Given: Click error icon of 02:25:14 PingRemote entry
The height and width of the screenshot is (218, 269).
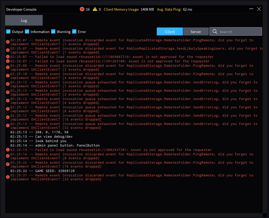Looking at the screenshot, I should click(8, 156).
